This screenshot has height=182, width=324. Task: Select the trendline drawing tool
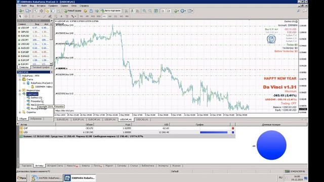pos(44,16)
